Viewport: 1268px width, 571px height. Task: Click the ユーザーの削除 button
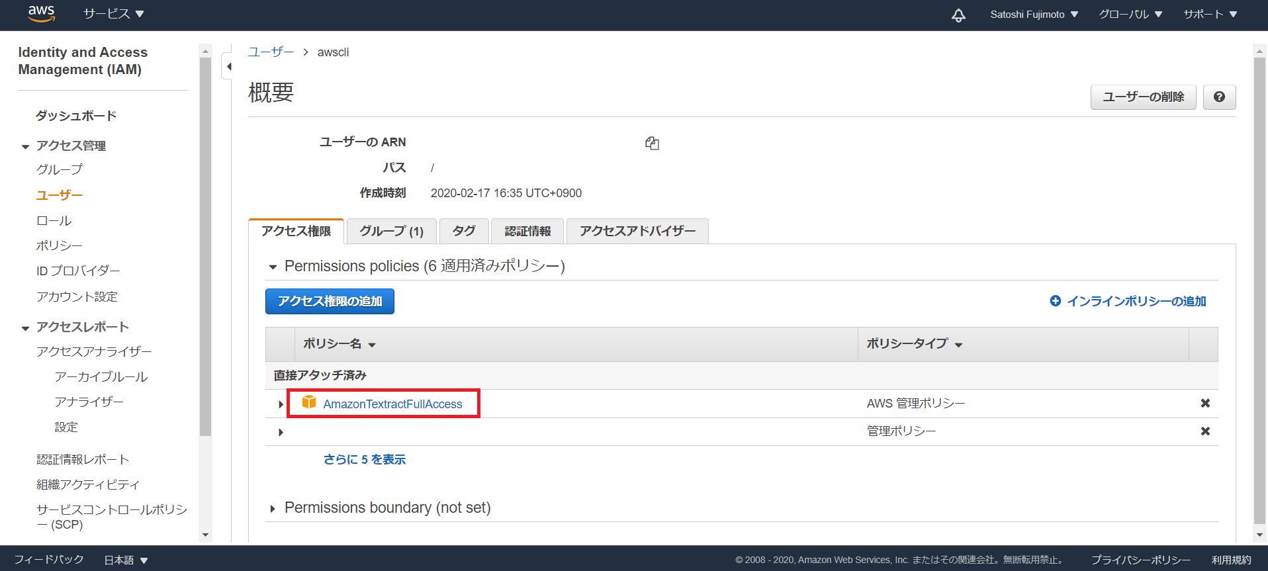[x=1143, y=97]
